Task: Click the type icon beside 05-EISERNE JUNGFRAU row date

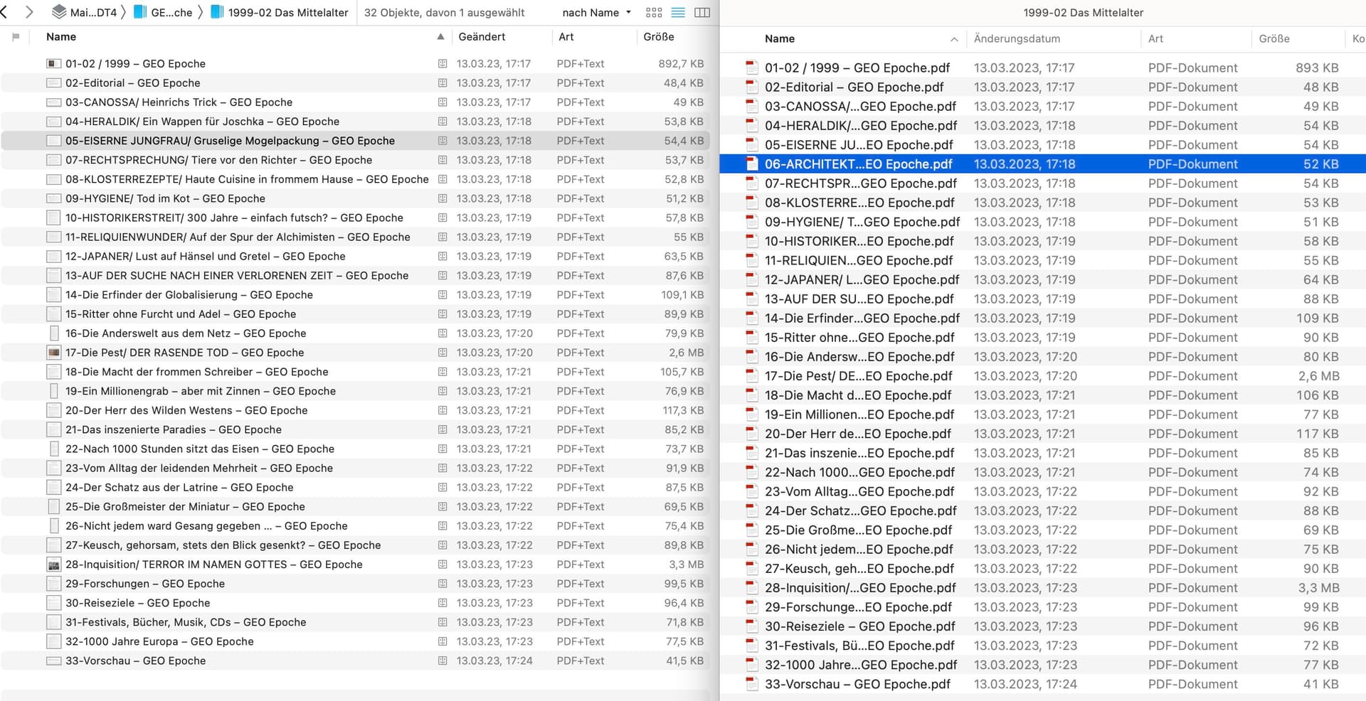Action: 443,141
